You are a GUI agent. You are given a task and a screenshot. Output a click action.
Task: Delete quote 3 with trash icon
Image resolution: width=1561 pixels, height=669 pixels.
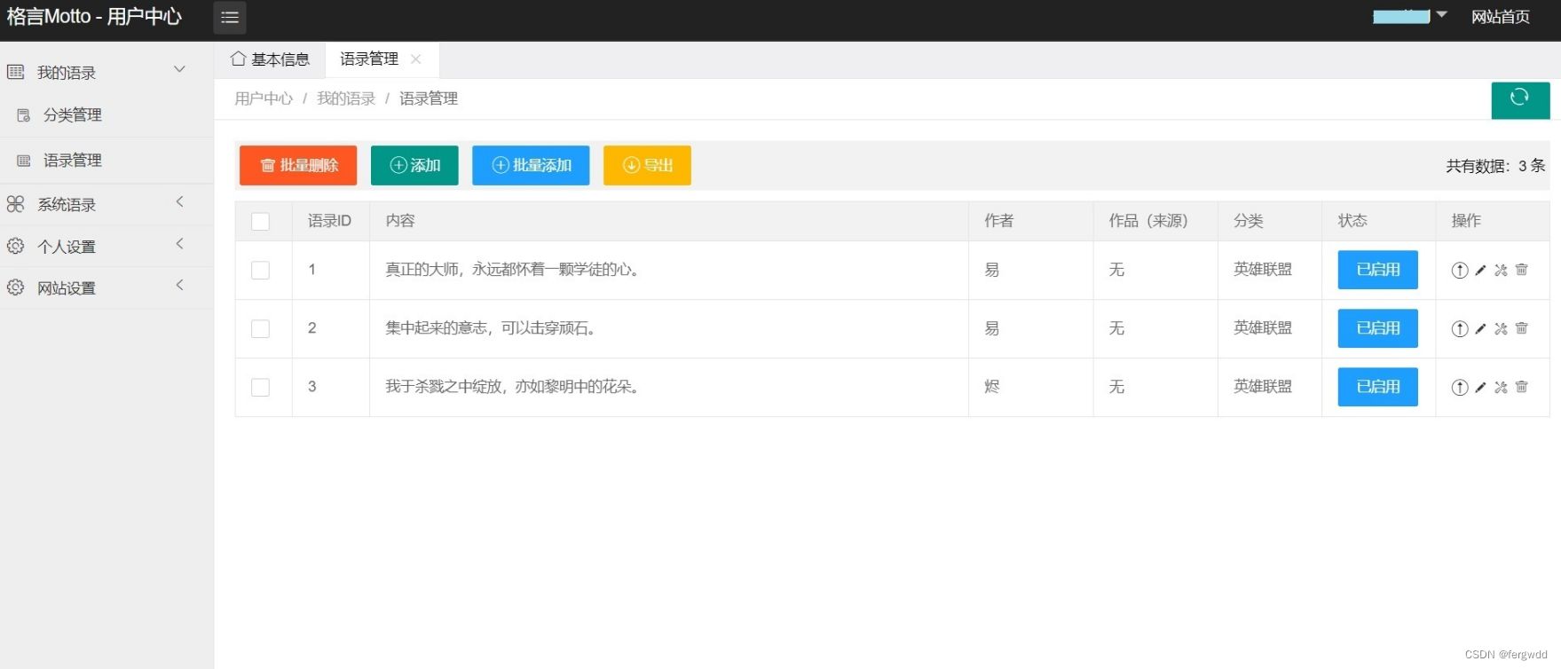(1521, 387)
